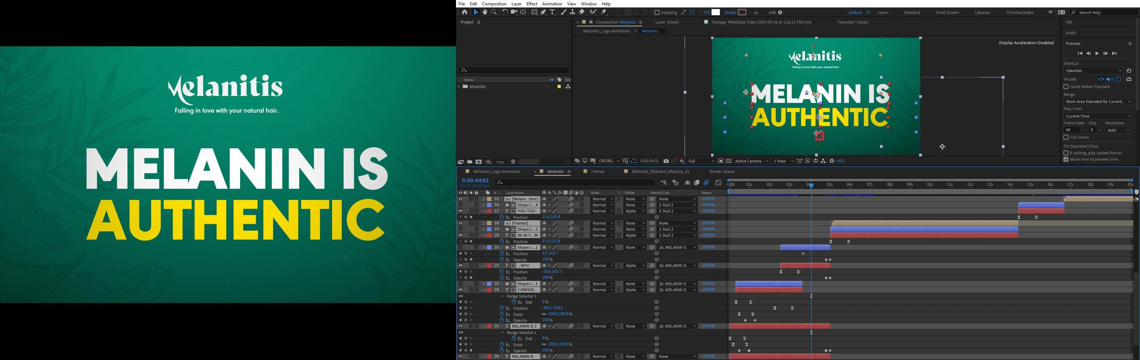Open the 1 View layout dropdown
Screen dimensions: 1140x360
pos(783,161)
